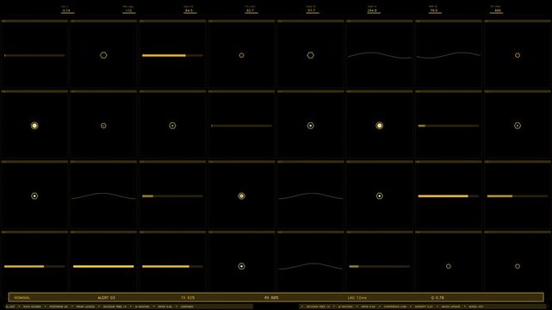Select the waveform graph in row four, column five
The width and height of the screenshot is (552, 310).
click(311, 266)
